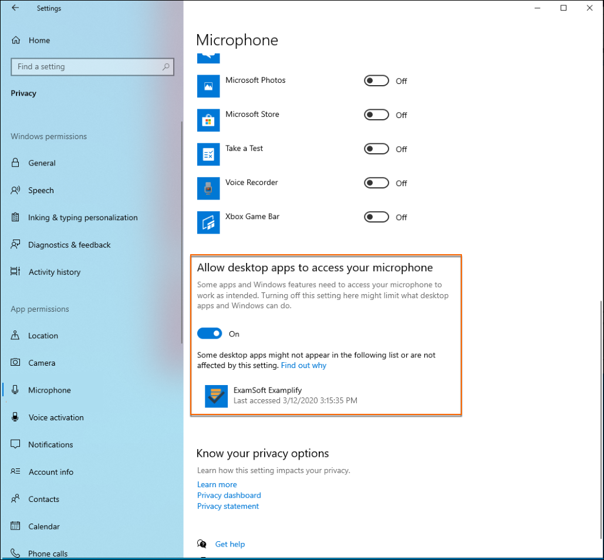Screen dimensions: 604x560
Task: Turn on microphone for Voice Recorder
Action: pos(376,183)
